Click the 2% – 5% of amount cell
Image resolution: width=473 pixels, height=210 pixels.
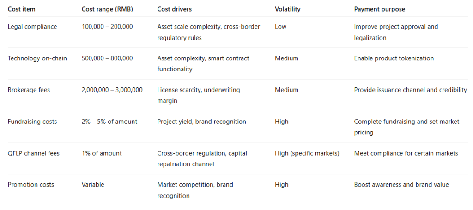(x=109, y=122)
